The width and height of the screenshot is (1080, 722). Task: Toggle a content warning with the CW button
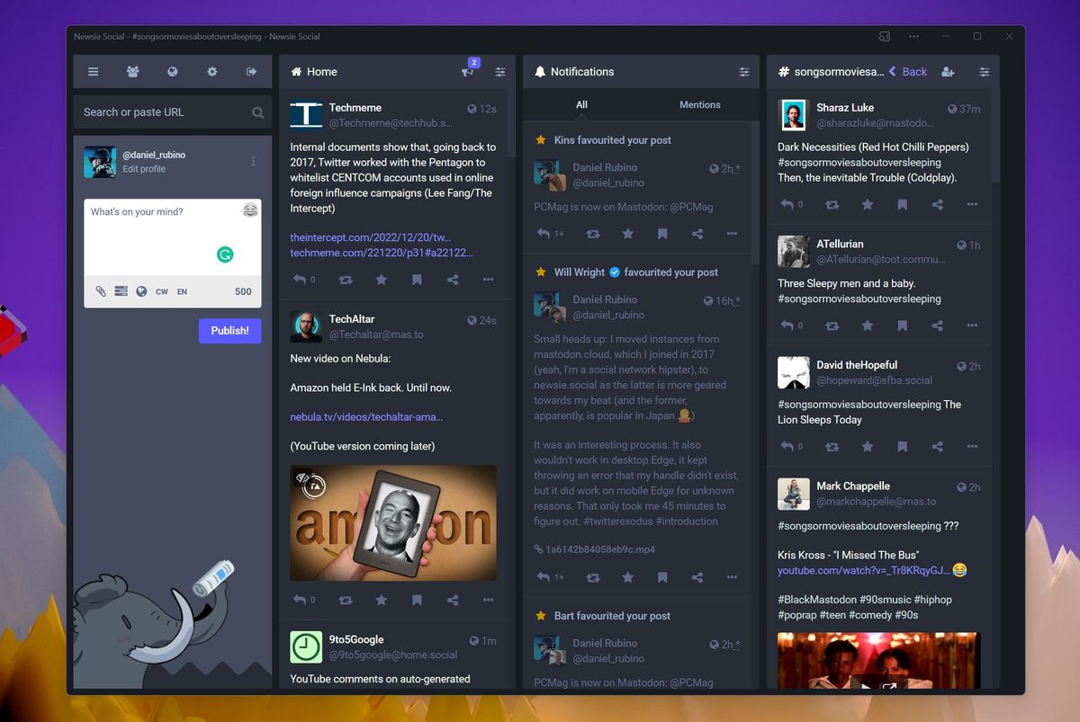[162, 291]
